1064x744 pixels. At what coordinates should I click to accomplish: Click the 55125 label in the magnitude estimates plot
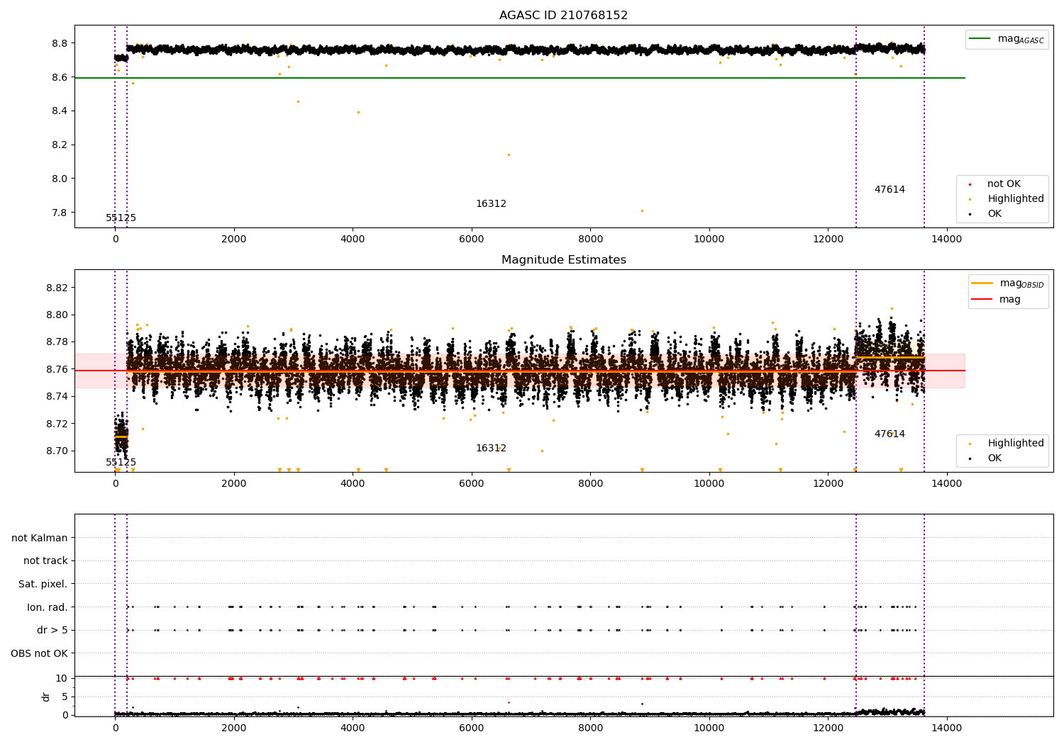coord(121,463)
